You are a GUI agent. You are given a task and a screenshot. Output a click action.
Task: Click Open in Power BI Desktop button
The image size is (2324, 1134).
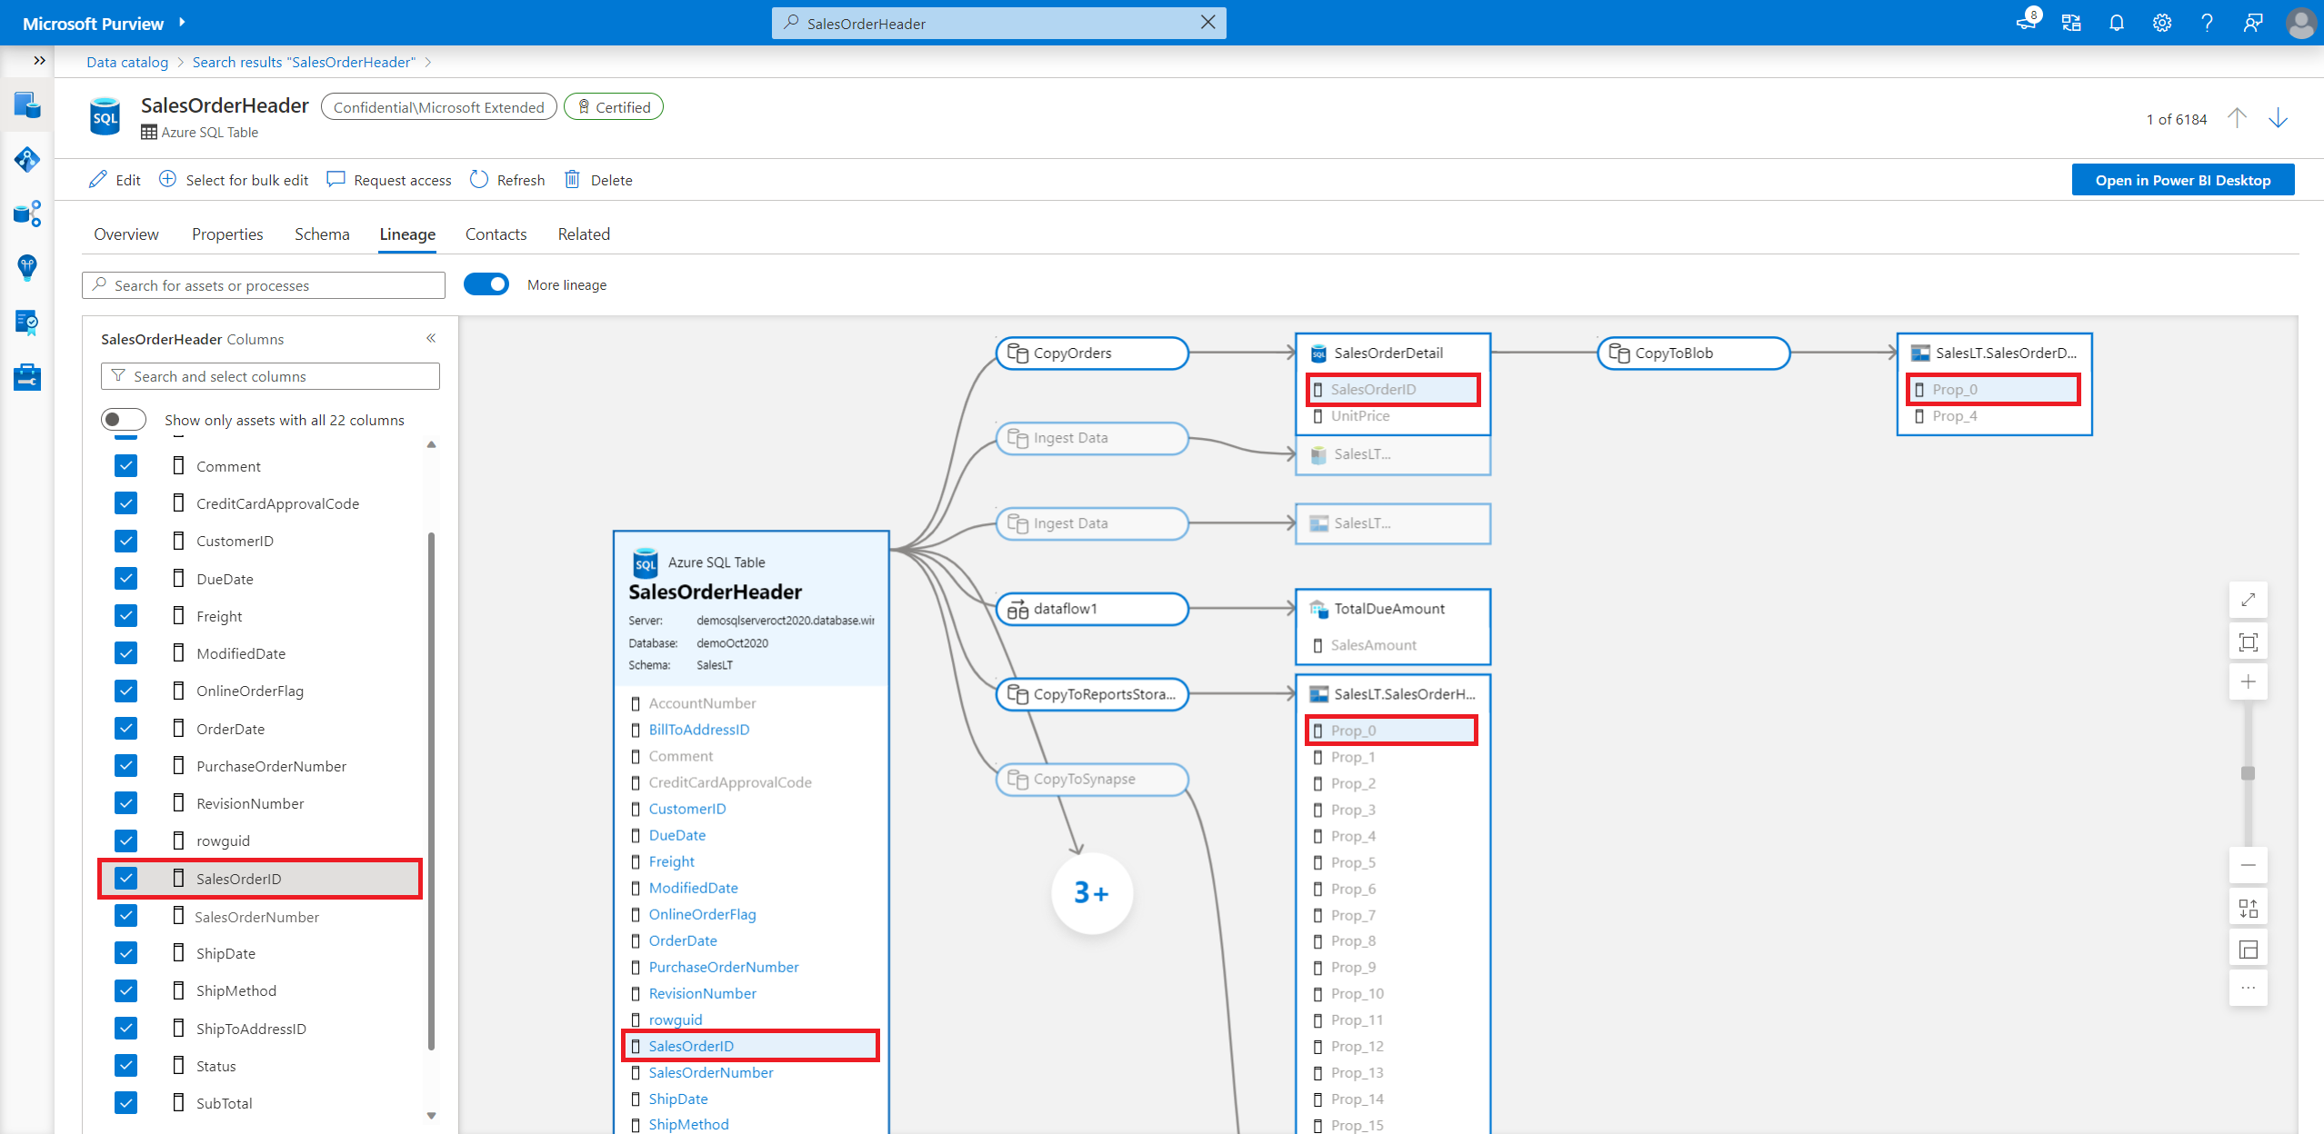(x=2182, y=180)
